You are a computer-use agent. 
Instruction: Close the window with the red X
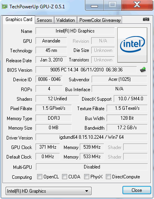(137, 5)
